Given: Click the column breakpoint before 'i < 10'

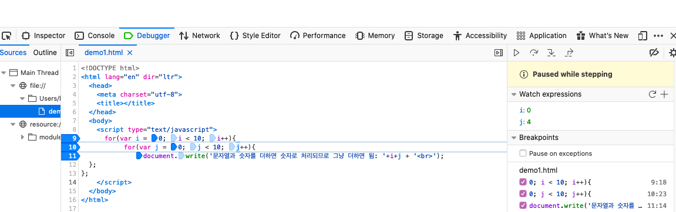Looking at the screenshot, I should (174, 138).
